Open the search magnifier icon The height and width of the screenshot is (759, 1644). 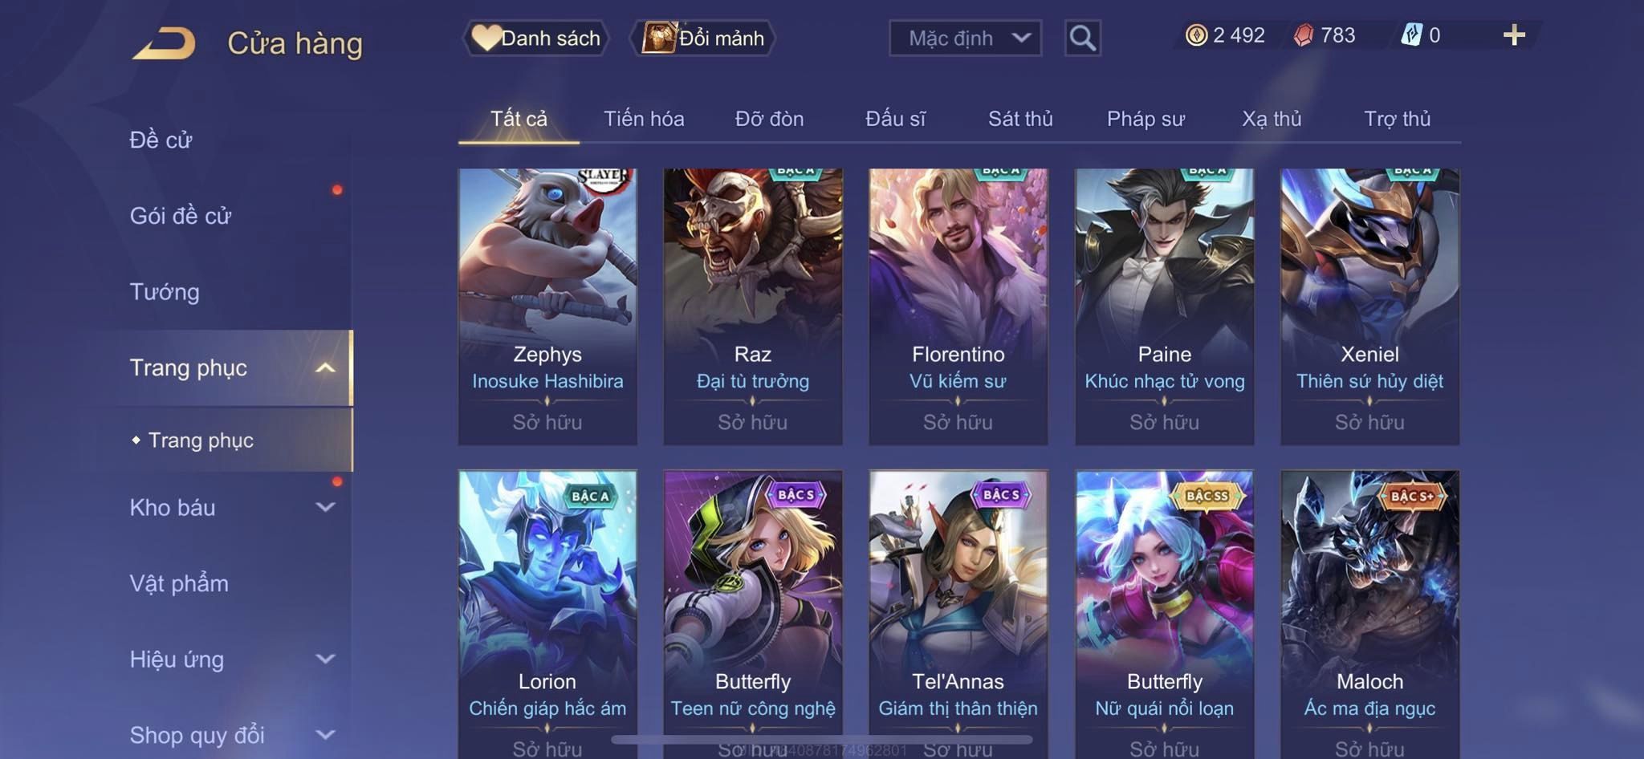tap(1082, 38)
